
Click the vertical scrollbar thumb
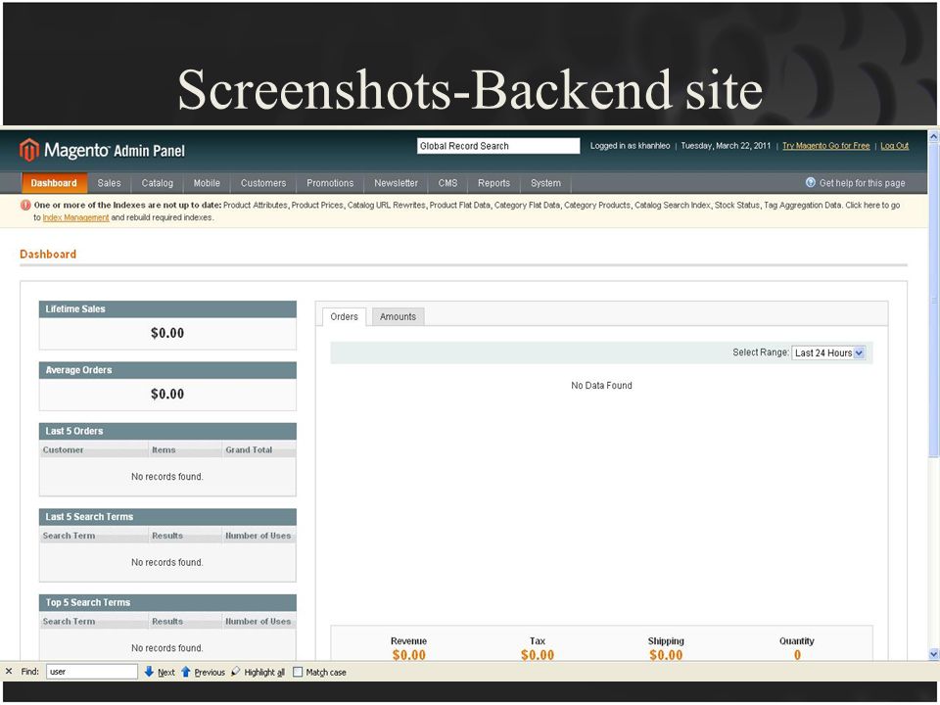[933, 300]
